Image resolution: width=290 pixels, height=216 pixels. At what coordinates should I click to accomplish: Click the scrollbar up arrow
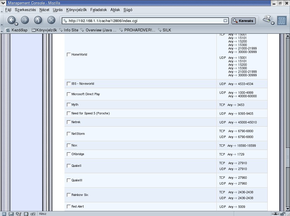pos(288,36)
